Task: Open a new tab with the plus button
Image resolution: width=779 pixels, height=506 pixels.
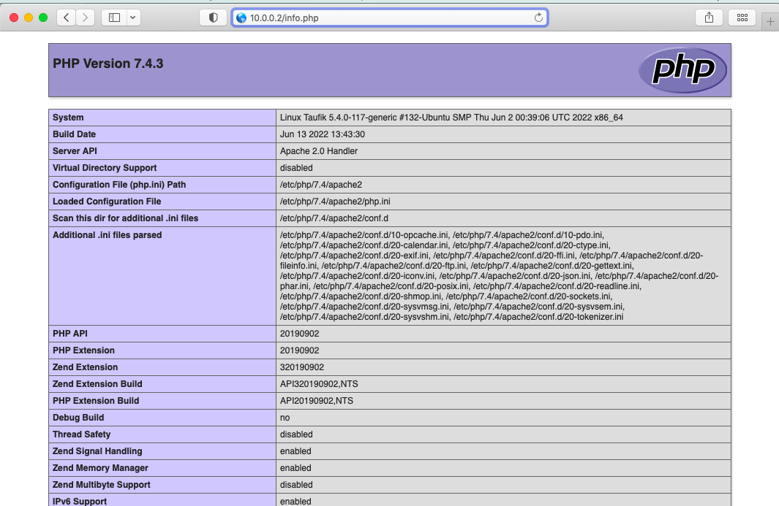Action: [x=770, y=21]
